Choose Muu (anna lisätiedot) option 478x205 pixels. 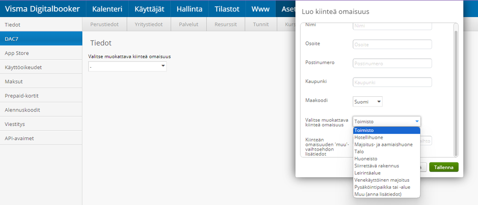point(387,194)
